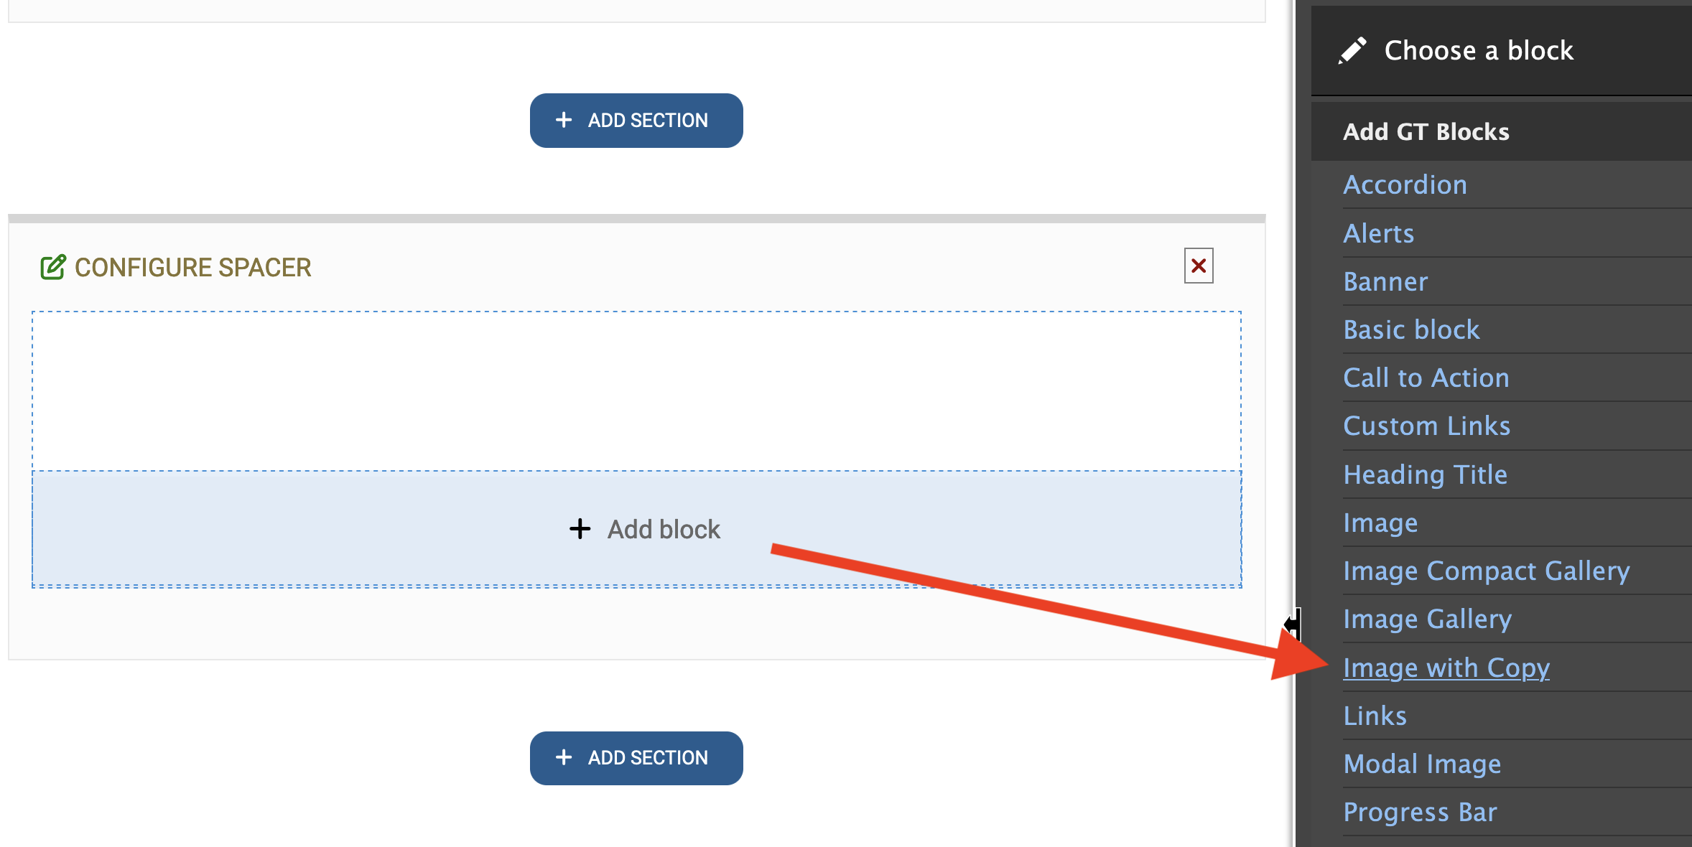Click the pencil icon next to Choose a block

(1352, 50)
